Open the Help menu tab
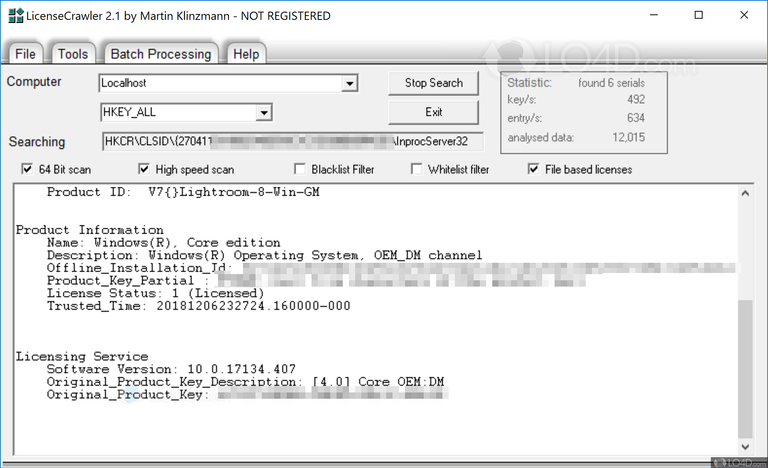This screenshot has width=768, height=468. coord(246,54)
